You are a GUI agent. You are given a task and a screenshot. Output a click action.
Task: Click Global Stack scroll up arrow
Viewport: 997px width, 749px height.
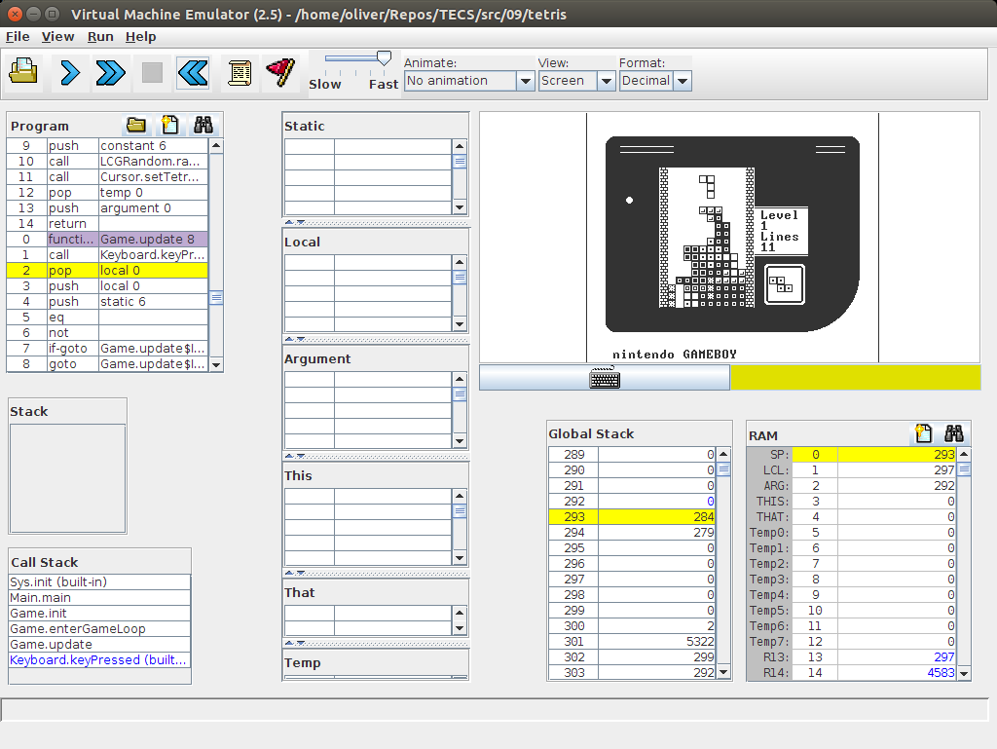(723, 454)
